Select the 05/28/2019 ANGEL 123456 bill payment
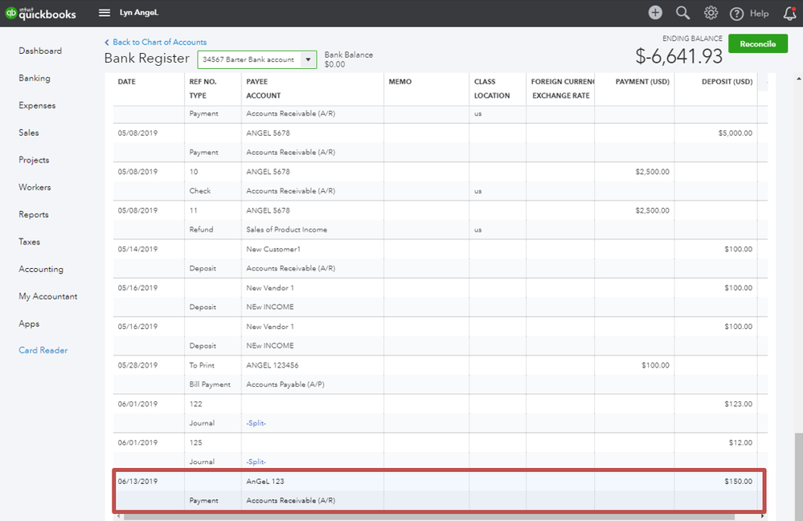The width and height of the screenshot is (803, 521). pos(440,375)
